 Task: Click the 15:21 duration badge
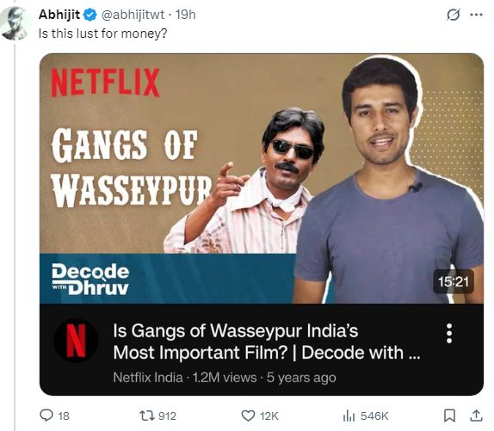(454, 281)
